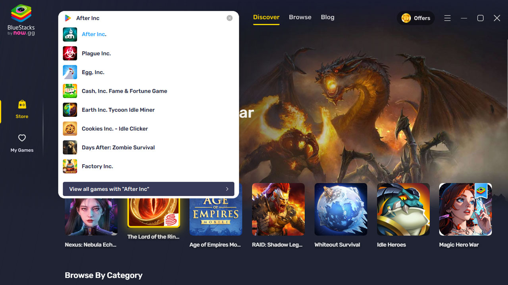Click the Egg, Inc. game icon
Screen dimensions: 508x285
70,72
